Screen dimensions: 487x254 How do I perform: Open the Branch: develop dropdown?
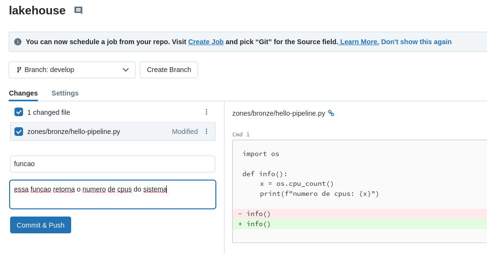click(x=72, y=70)
